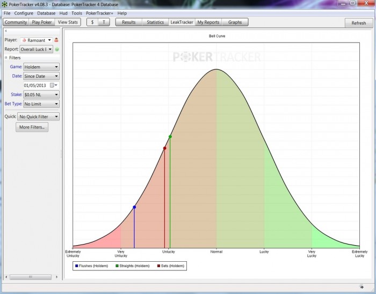Click the Very Unlucky axis label
The image size is (376, 294).
121,254
